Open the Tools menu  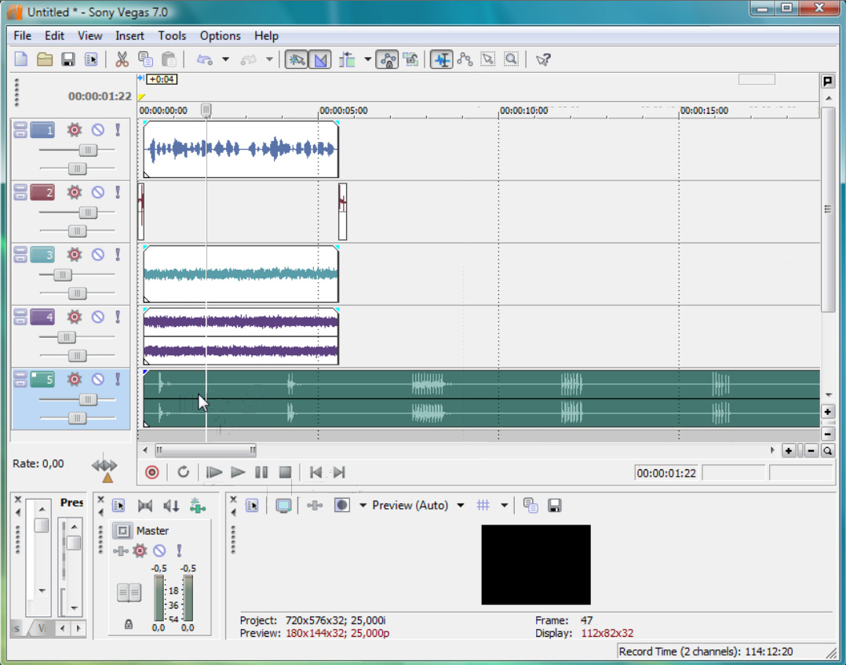tap(172, 35)
